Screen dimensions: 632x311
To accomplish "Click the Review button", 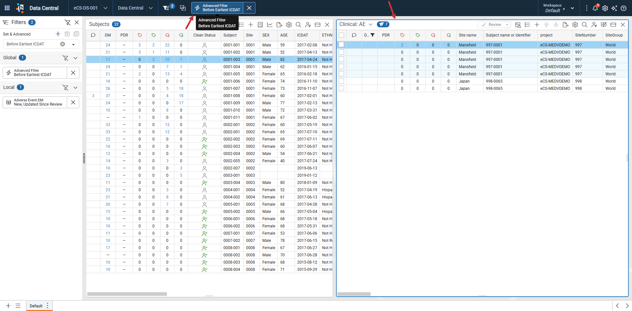I will pyautogui.click(x=491, y=25).
